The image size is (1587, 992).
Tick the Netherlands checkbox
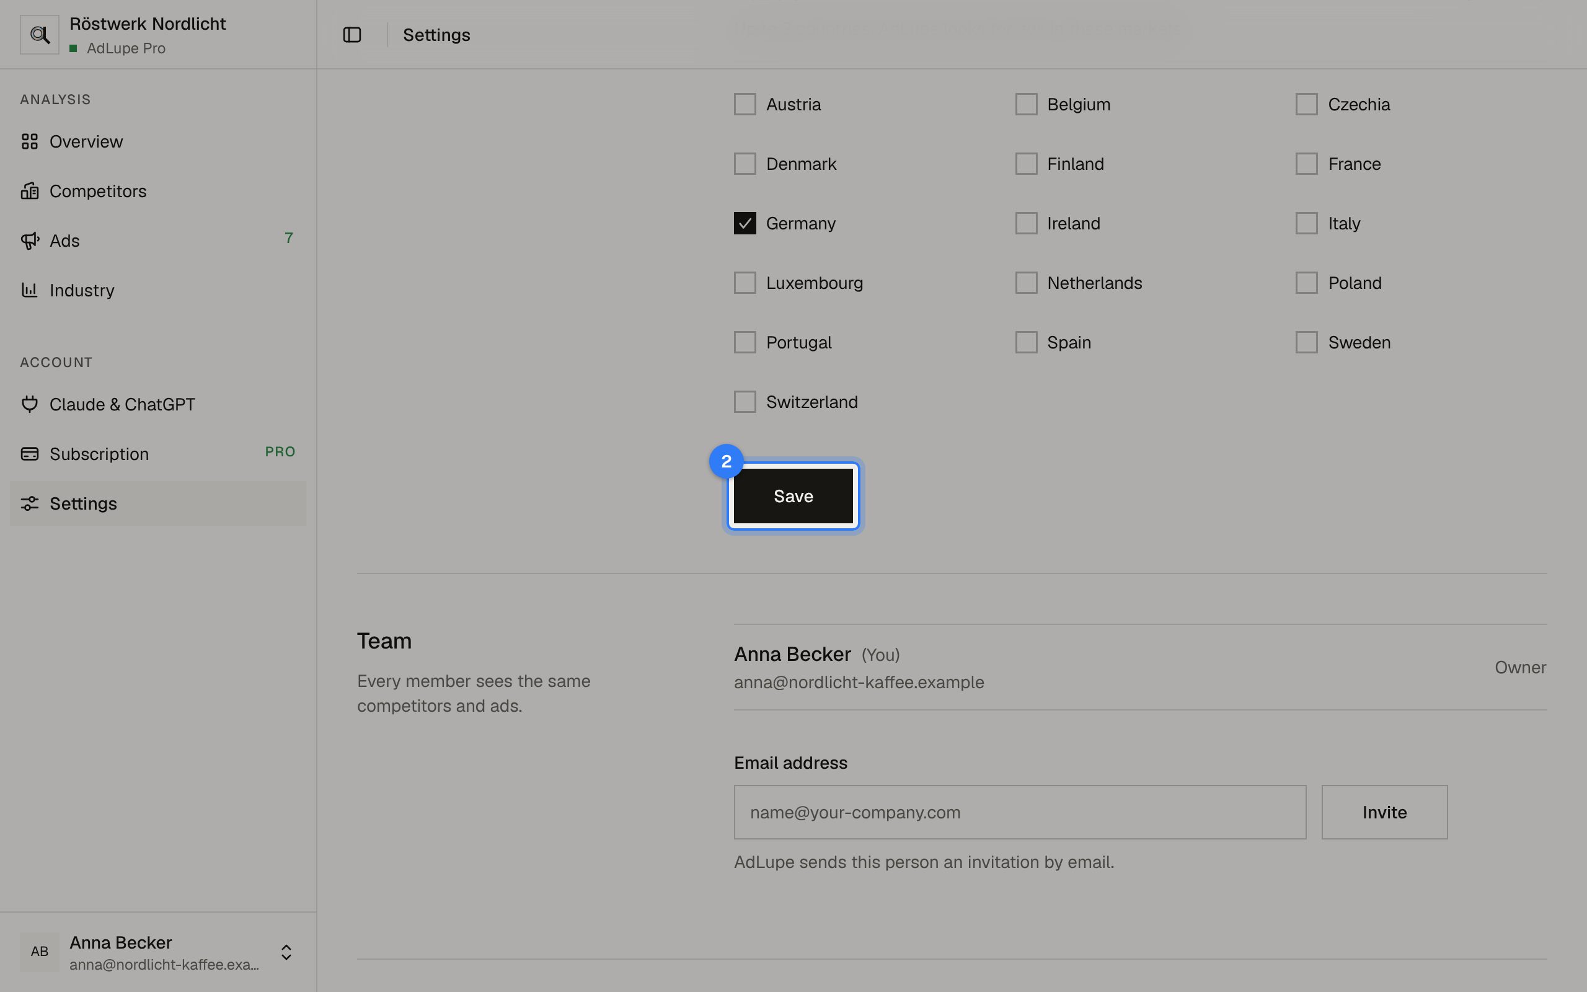coord(1027,283)
